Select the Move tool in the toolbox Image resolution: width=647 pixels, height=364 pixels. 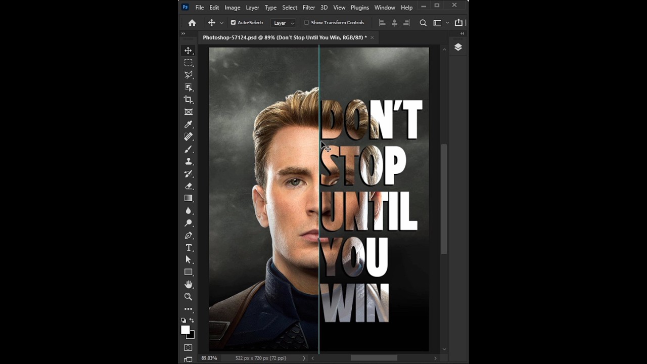(x=188, y=51)
